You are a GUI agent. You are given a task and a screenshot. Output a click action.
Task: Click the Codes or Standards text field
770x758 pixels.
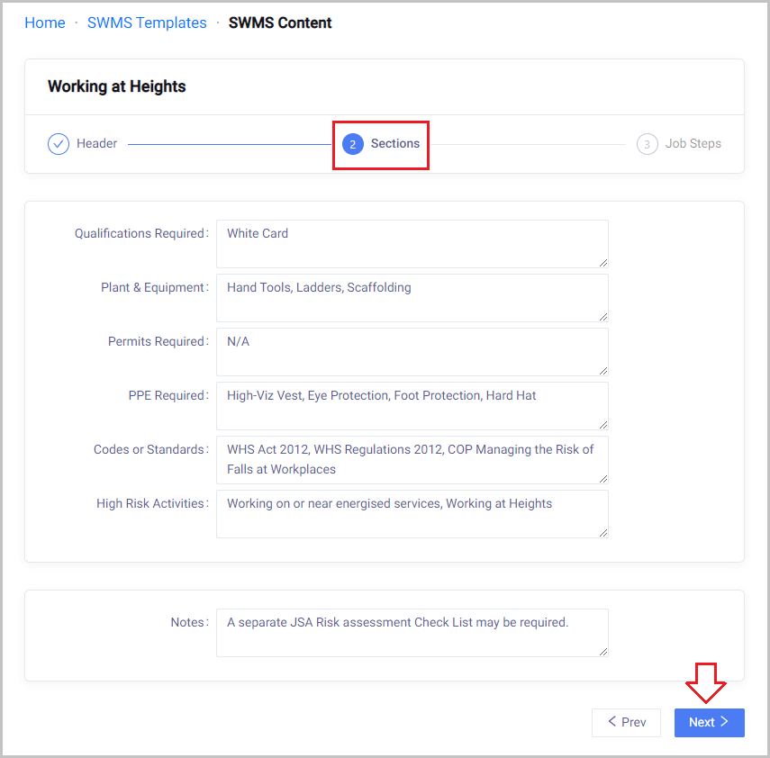coord(412,459)
